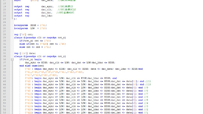
Task: Click 'data[7]' in the 8'd10 case
Action: coord(131,94)
